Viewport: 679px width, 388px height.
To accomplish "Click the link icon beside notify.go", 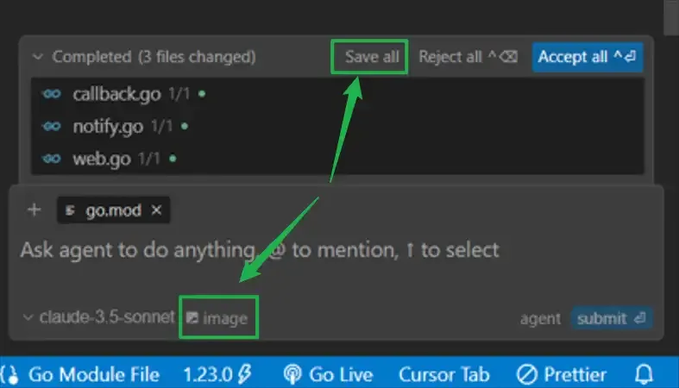I will coord(53,127).
